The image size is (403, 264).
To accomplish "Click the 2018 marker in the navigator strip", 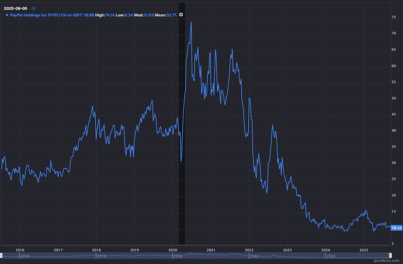I will [101, 256].
